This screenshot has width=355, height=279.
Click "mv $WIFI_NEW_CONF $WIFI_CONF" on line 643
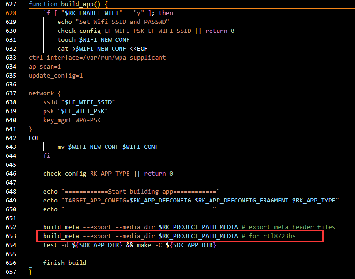108,147
